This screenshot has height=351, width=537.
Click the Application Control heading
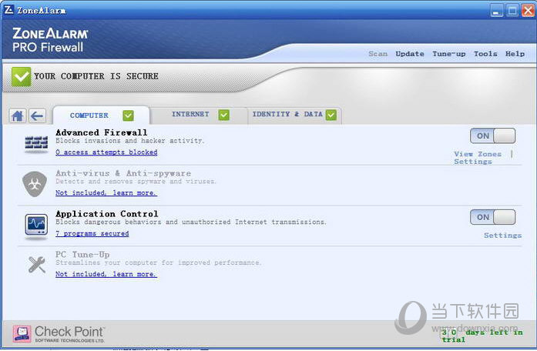[107, 214]
